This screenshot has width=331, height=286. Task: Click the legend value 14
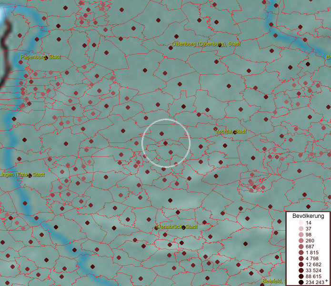[309, 223]
